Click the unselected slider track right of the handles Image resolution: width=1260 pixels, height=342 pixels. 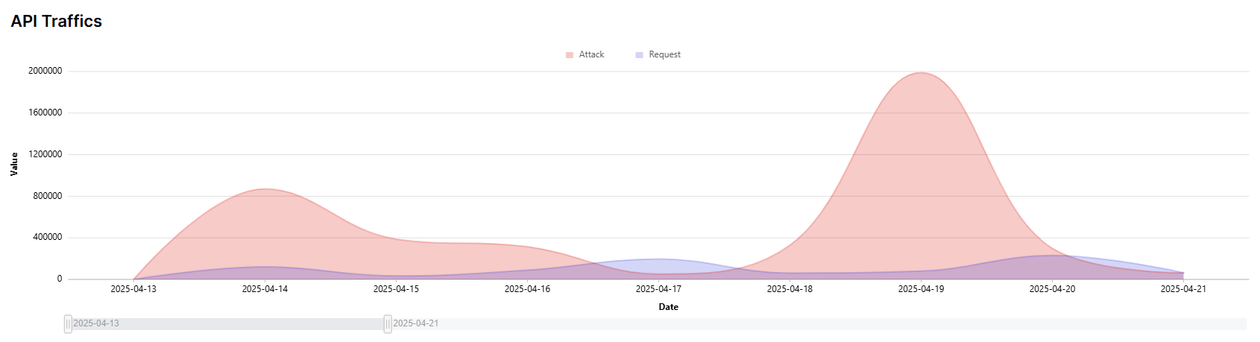point(820,323)
